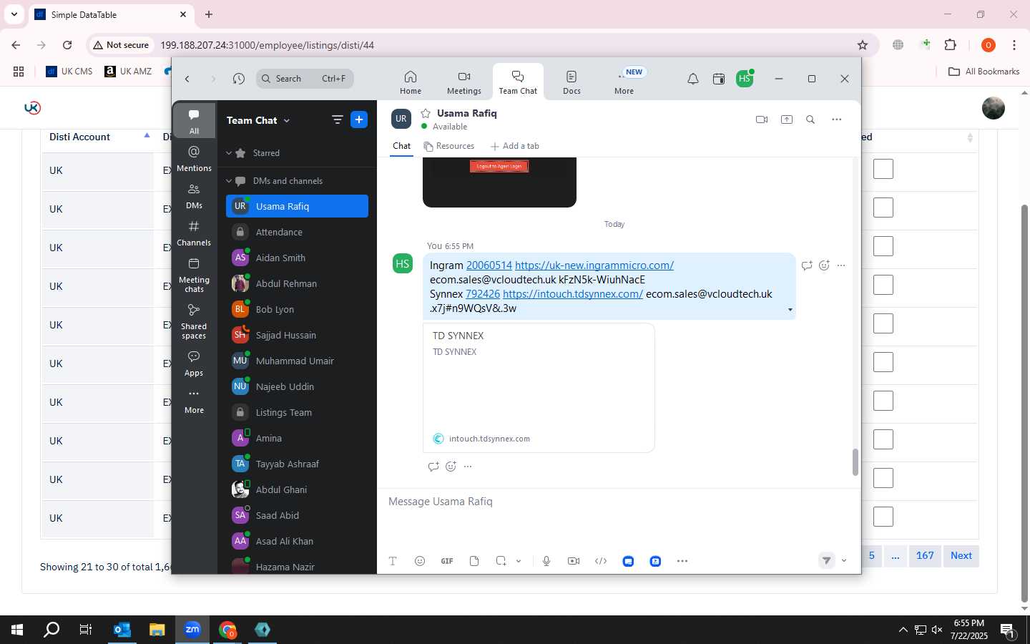The height and width of the screenshot is (644, 1030).
Task: Open the Zoom Home tab
Action: click(411, 82)
